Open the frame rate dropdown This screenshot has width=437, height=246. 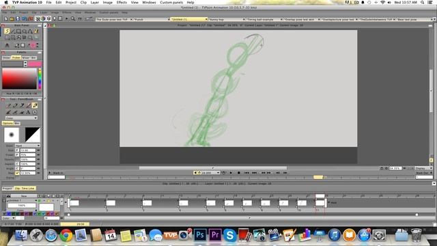(x=211, y=173)
